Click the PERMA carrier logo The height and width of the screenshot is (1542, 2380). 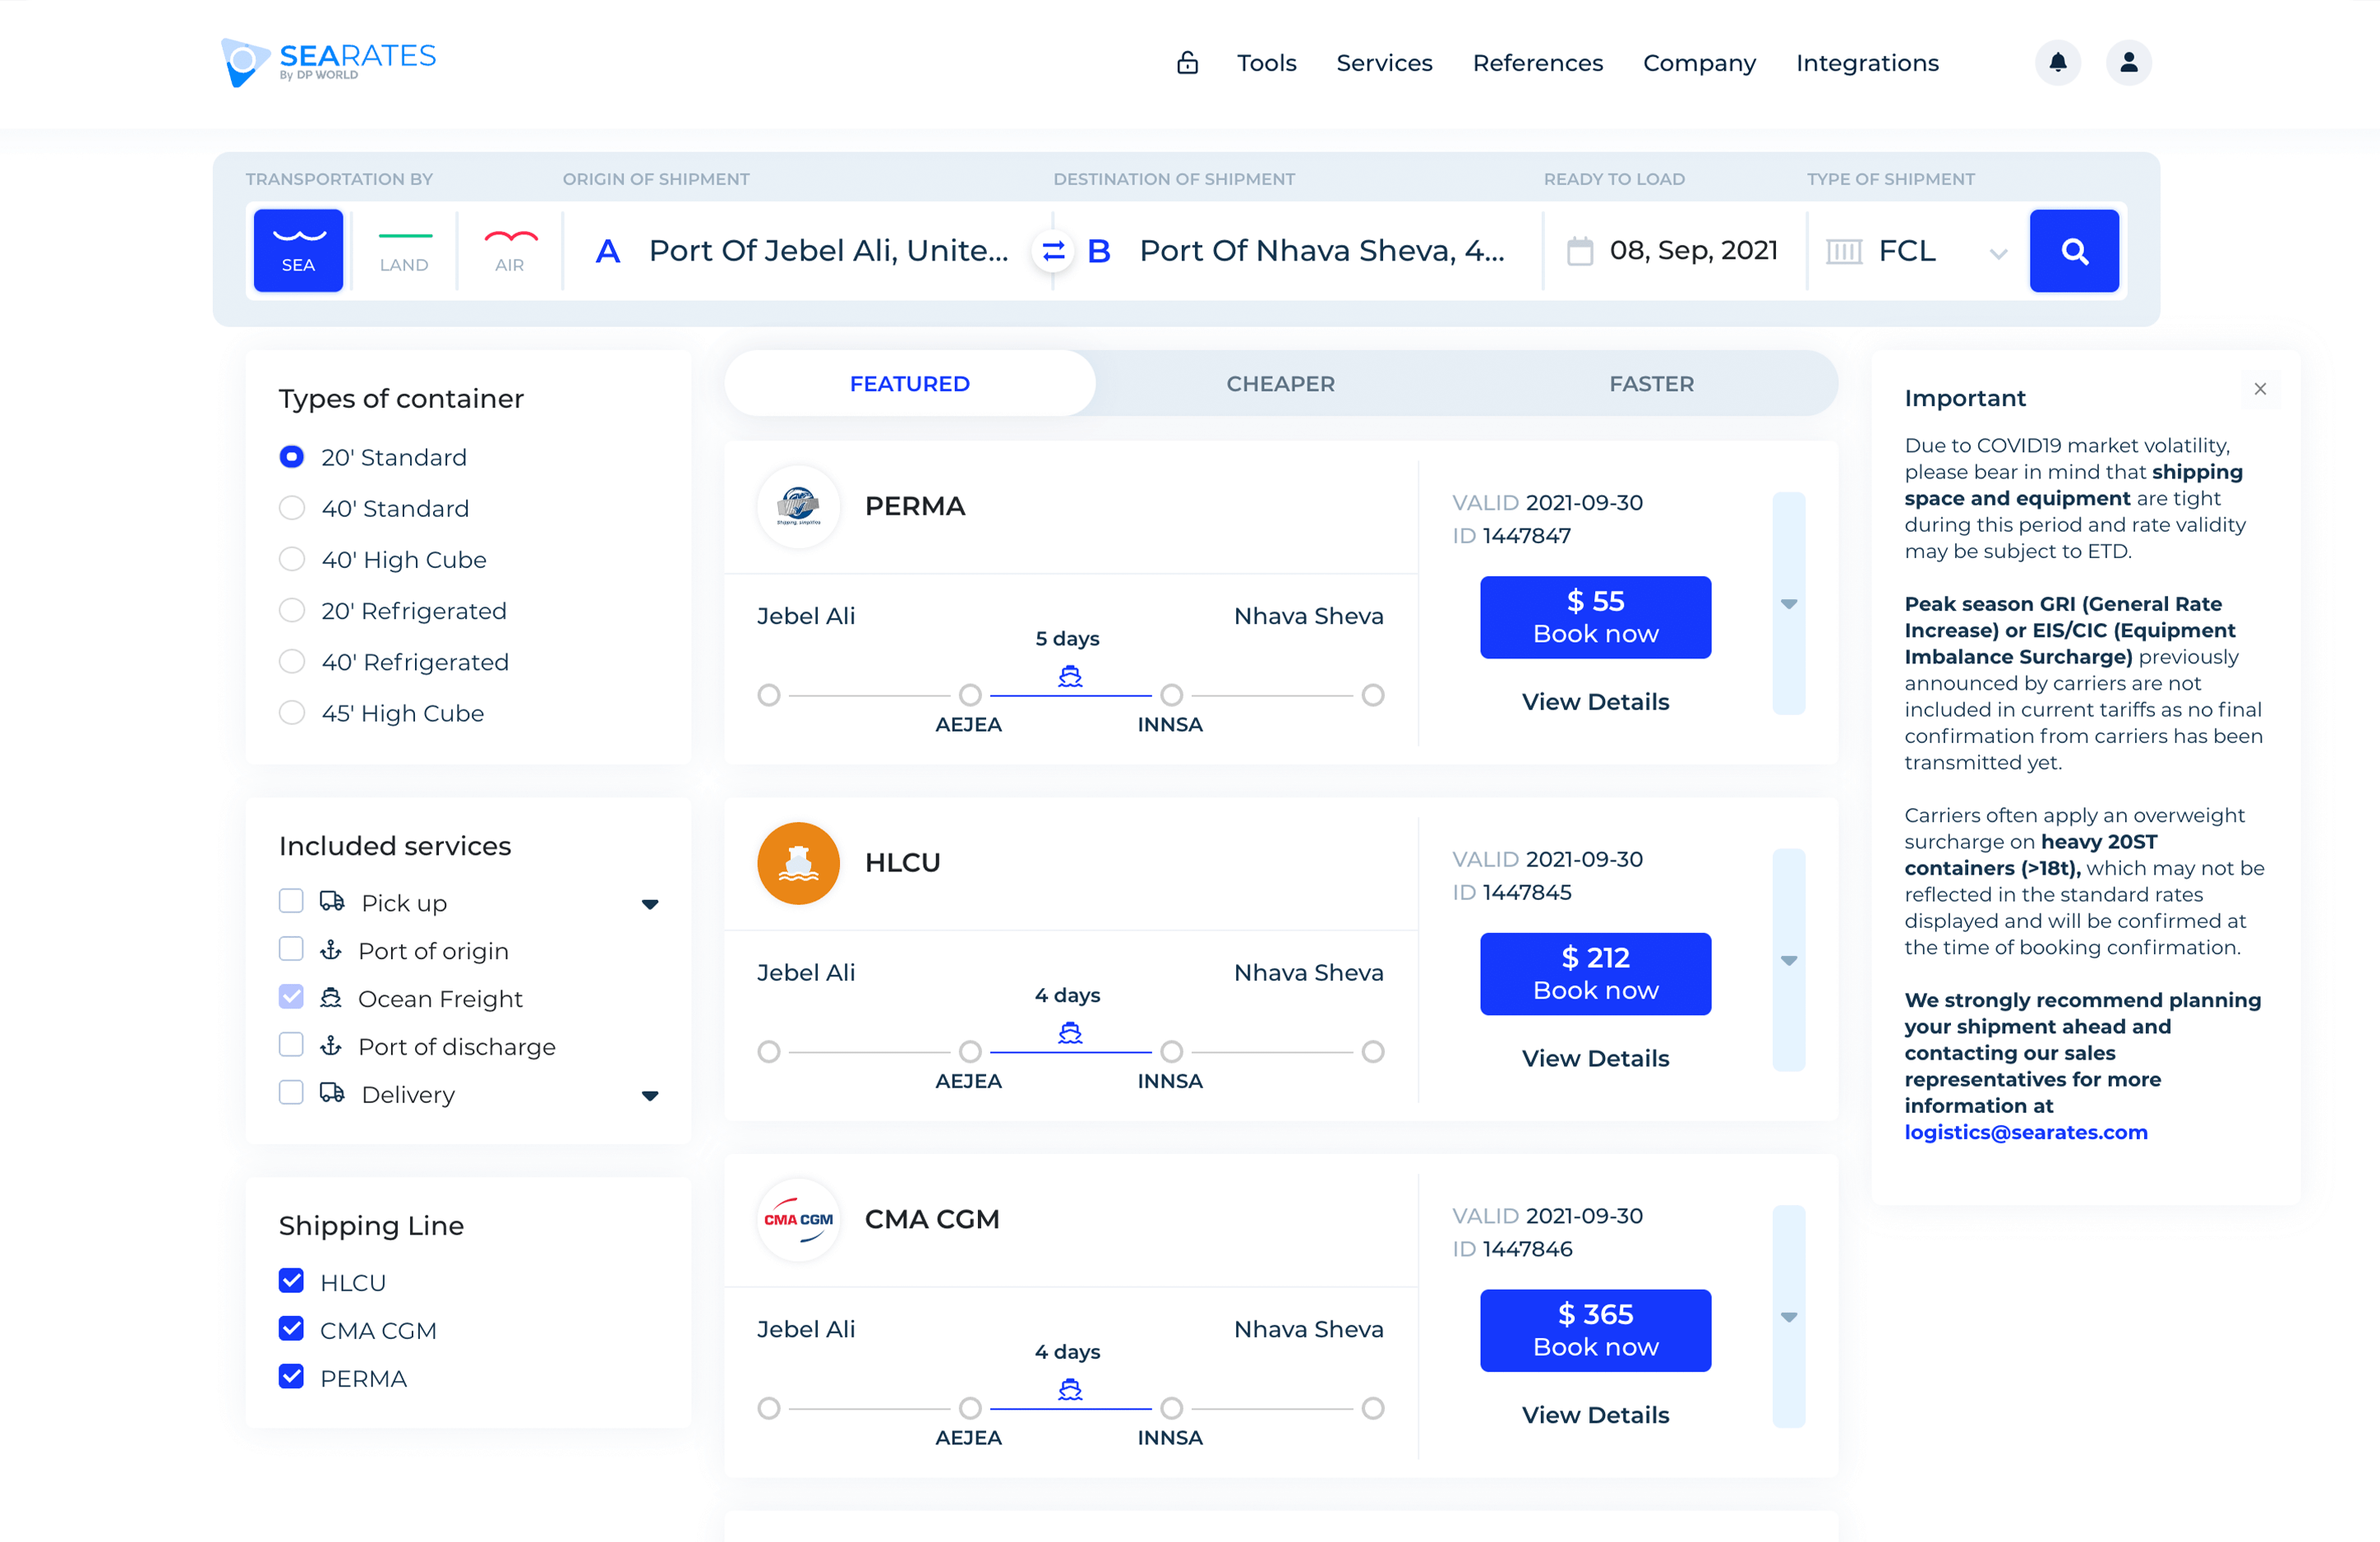(798, 506)
